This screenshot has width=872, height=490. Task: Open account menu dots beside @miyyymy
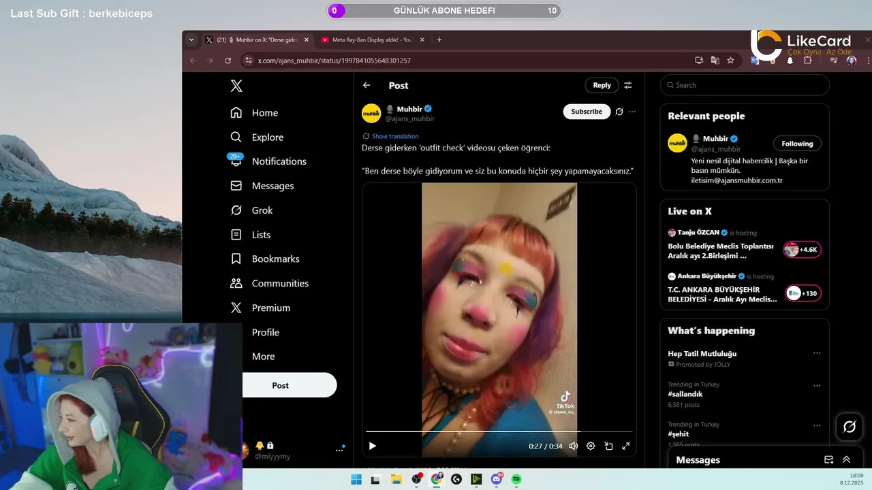[339, 450]
